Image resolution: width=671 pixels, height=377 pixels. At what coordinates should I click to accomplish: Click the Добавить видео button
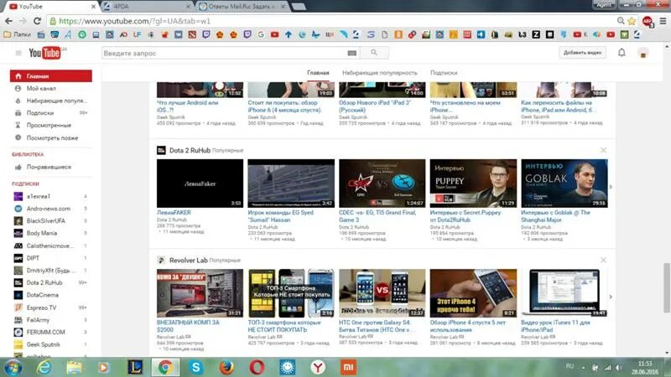pos(582,53)
